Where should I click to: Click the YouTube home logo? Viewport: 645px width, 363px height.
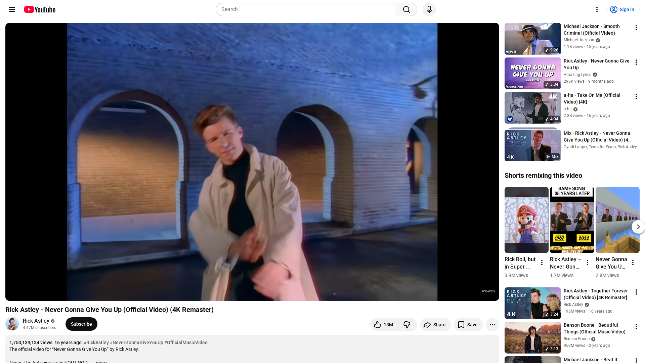[40, 9]
